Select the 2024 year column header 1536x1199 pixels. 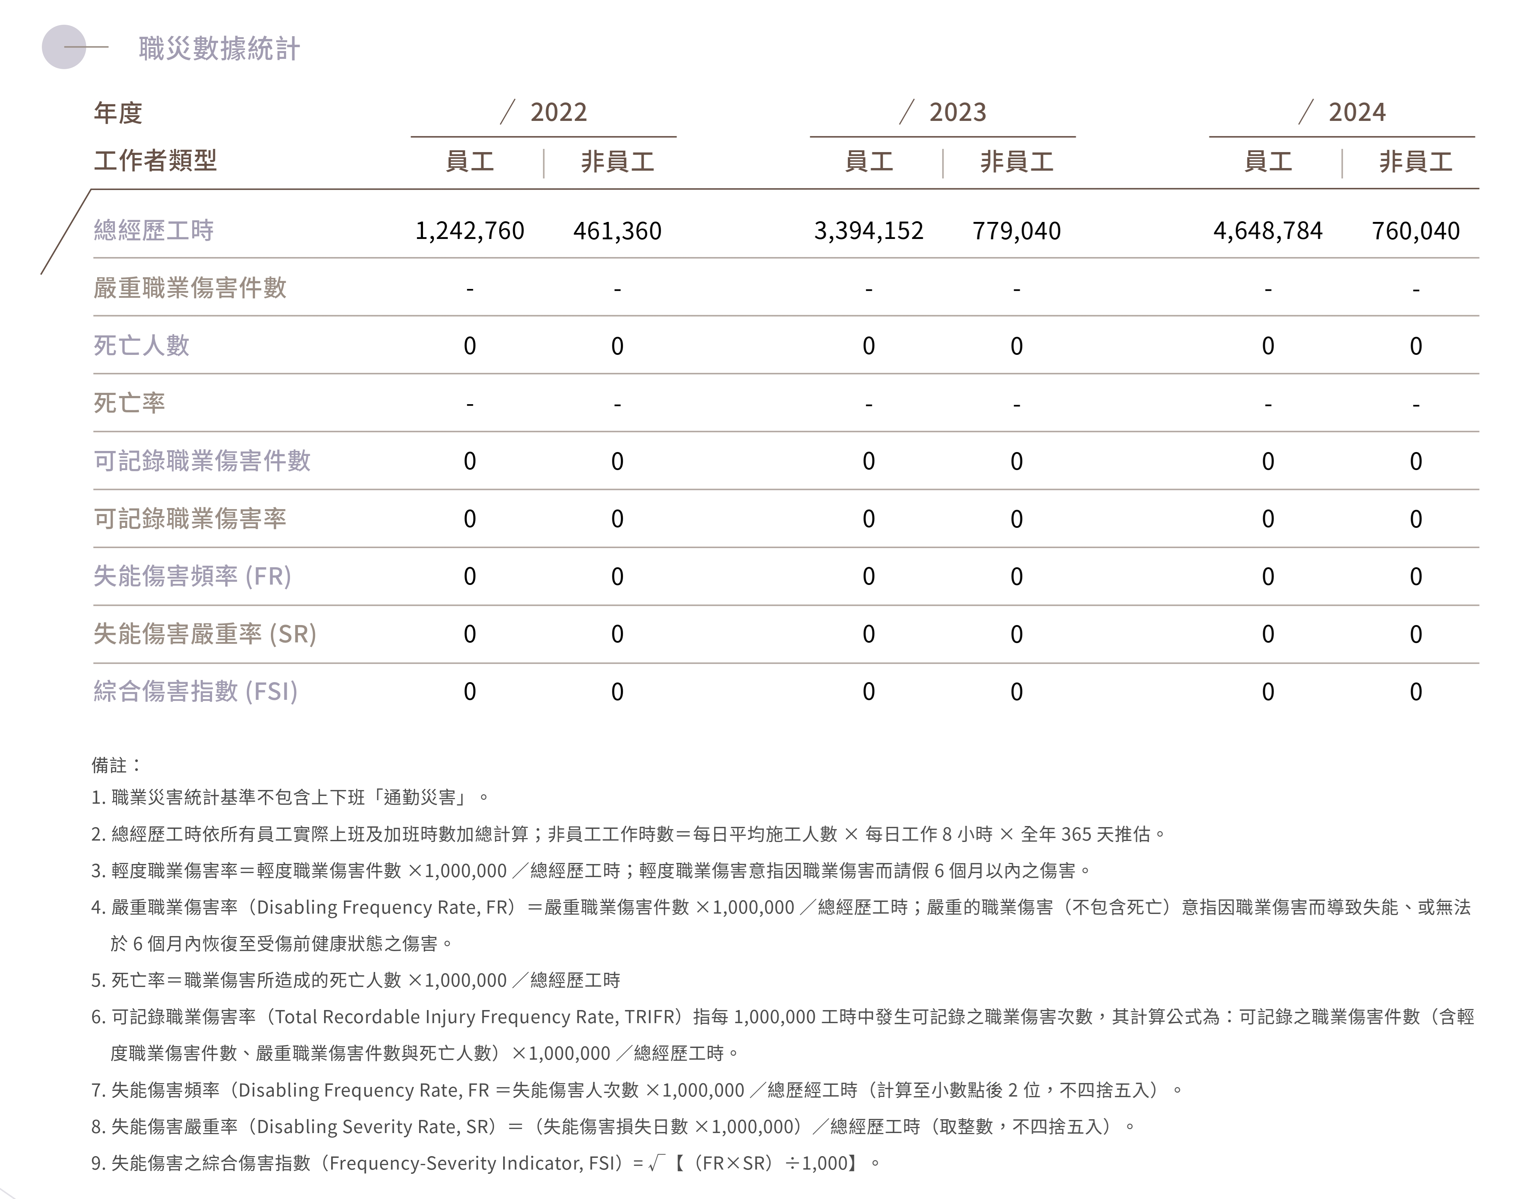point(1357,112)
